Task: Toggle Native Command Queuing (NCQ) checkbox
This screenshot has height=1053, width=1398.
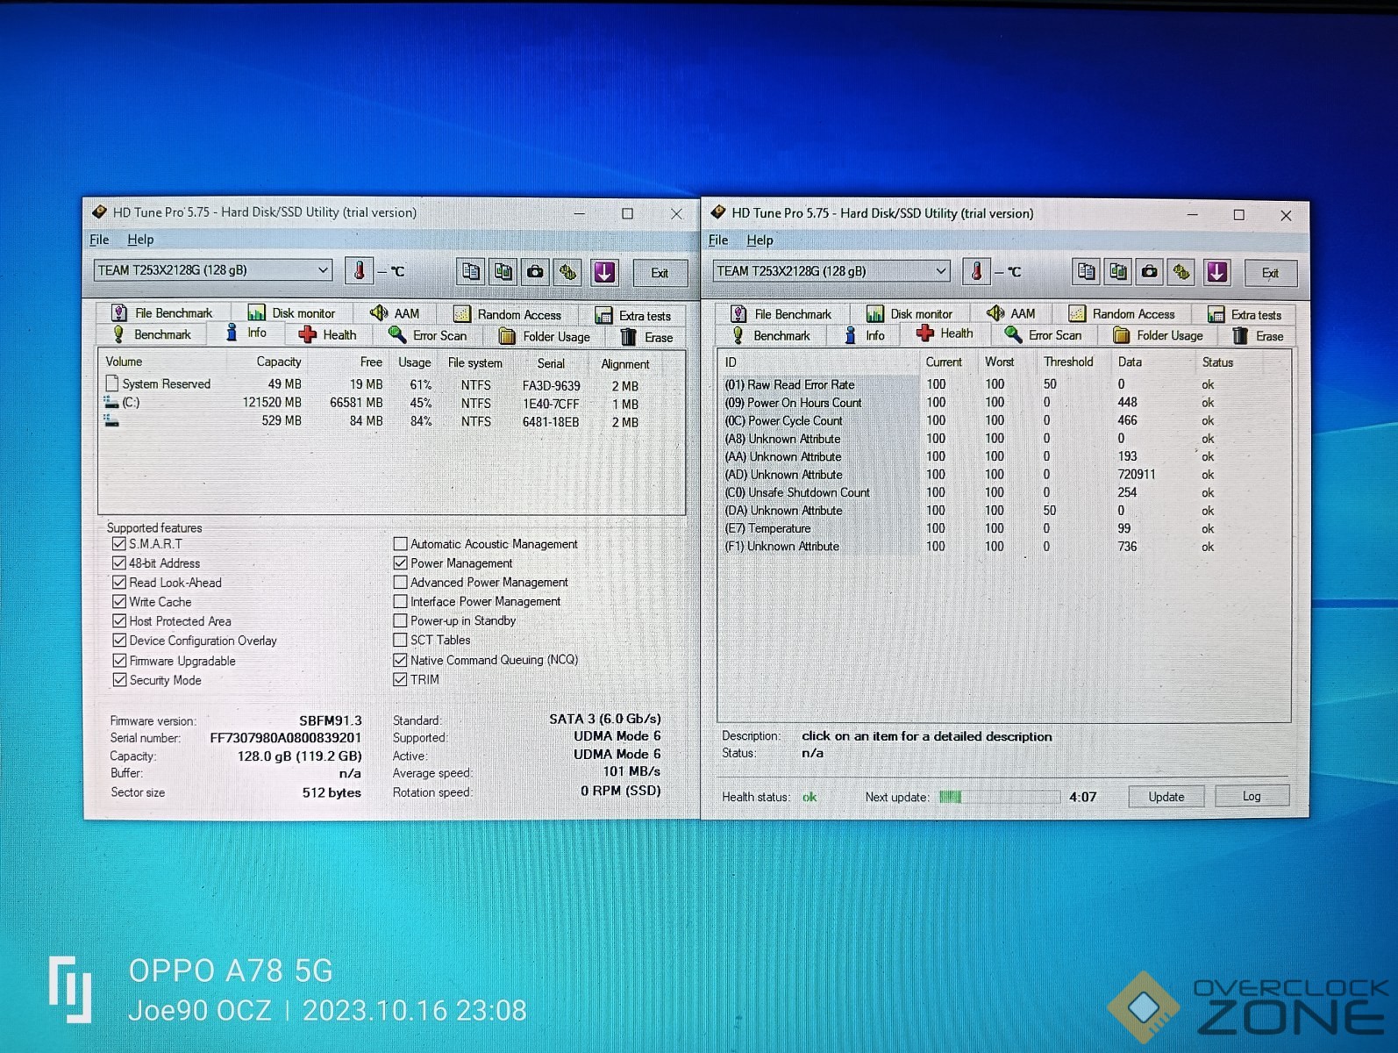Action: [400, 659]
